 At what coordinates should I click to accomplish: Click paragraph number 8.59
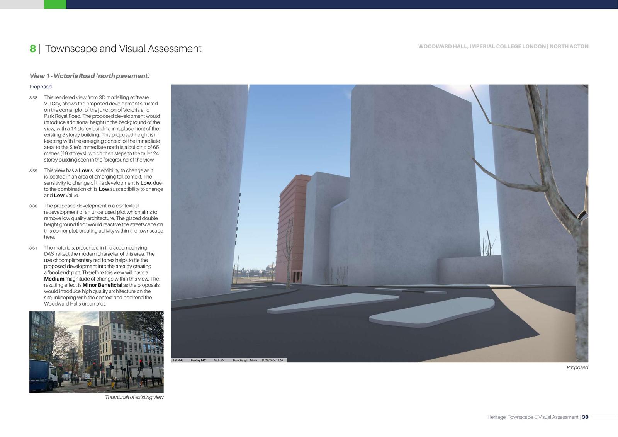(33, 171)
